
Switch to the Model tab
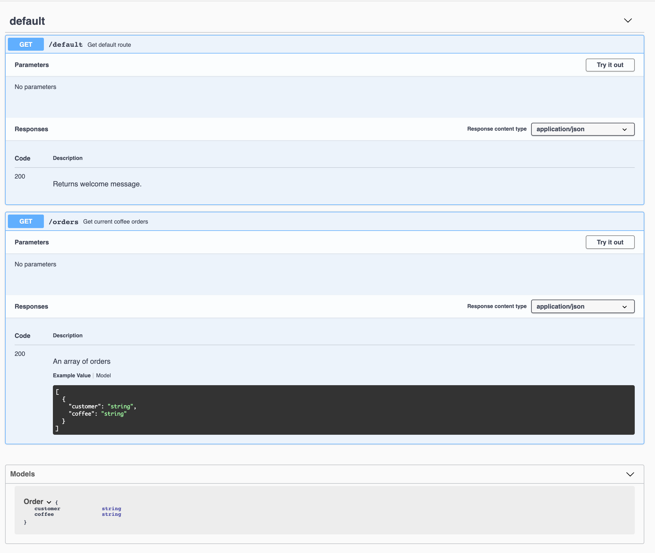[x=103, y=375]
